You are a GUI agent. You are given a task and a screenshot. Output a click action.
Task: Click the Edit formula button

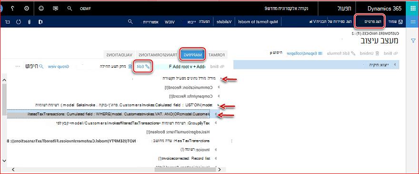[x=341, y=53]
